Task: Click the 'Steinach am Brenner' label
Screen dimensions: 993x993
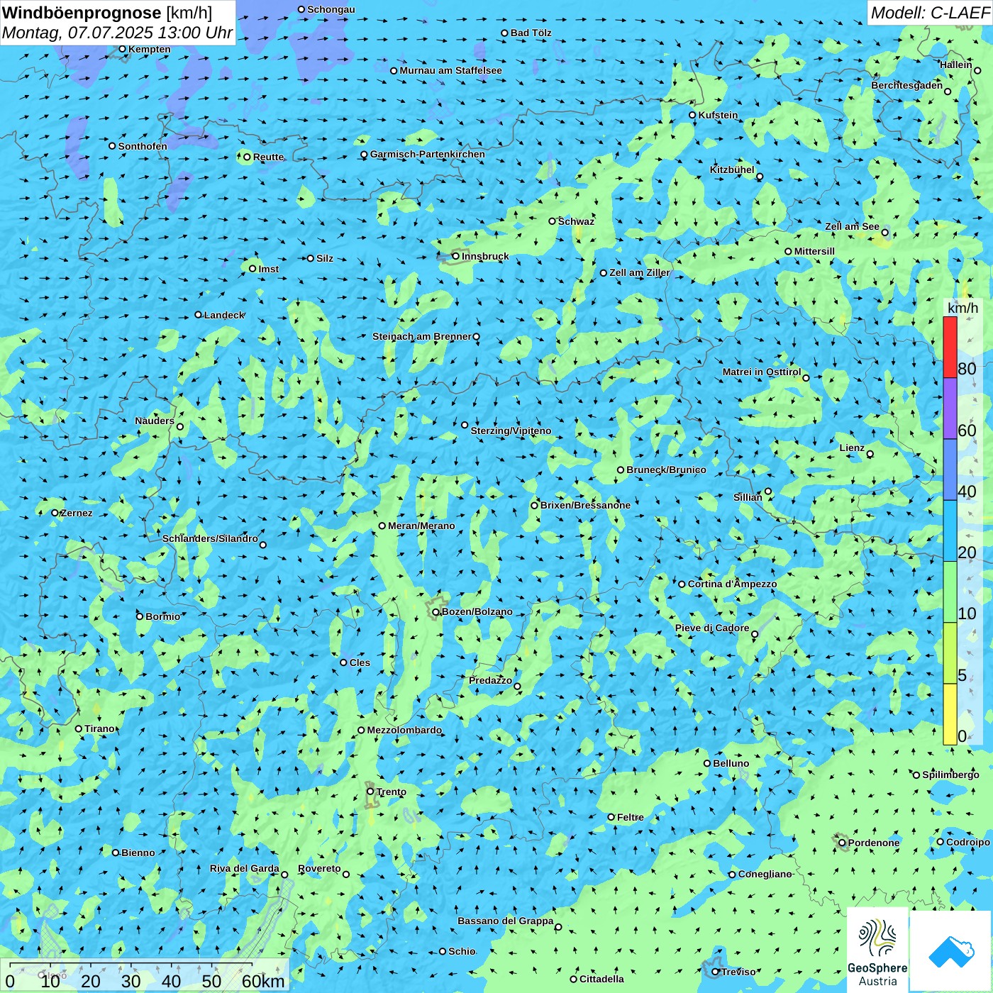Action: click(422, 336)
